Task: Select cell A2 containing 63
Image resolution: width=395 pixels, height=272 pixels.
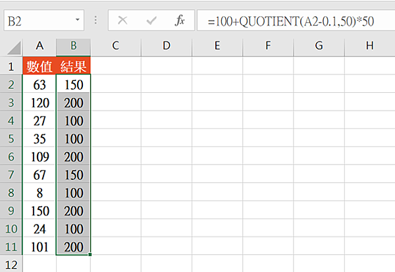Action: click(x=39, y=84)
